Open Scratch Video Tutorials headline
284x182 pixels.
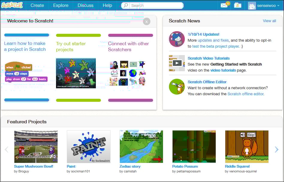(x=209, y=58)
